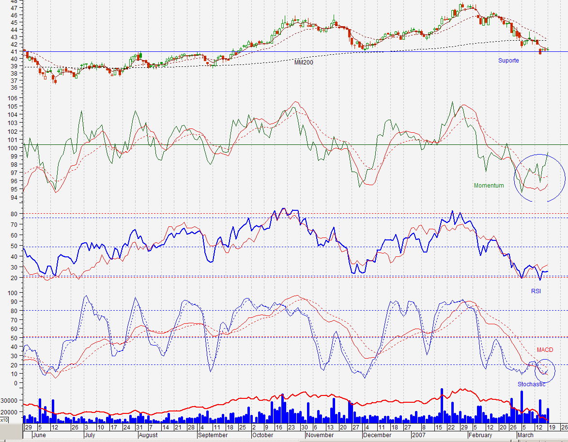This screenshot has width=568, height=442.
Task: Click the July month label
Action: click(x=90, y=435)
